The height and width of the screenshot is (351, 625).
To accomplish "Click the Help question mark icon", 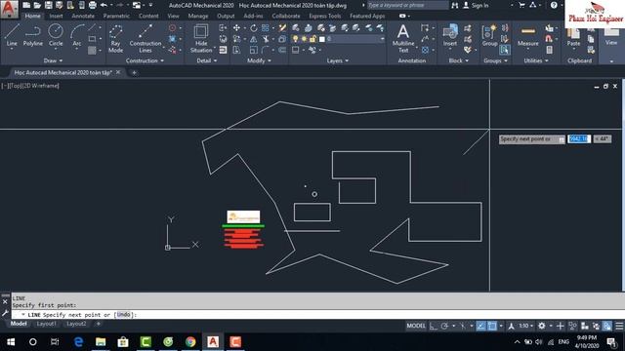I will [x=554, y=5].
